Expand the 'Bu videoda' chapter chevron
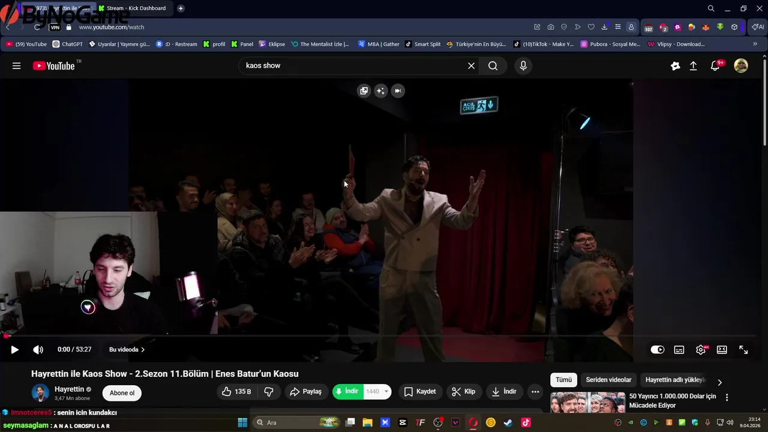 tap(143, 350)
